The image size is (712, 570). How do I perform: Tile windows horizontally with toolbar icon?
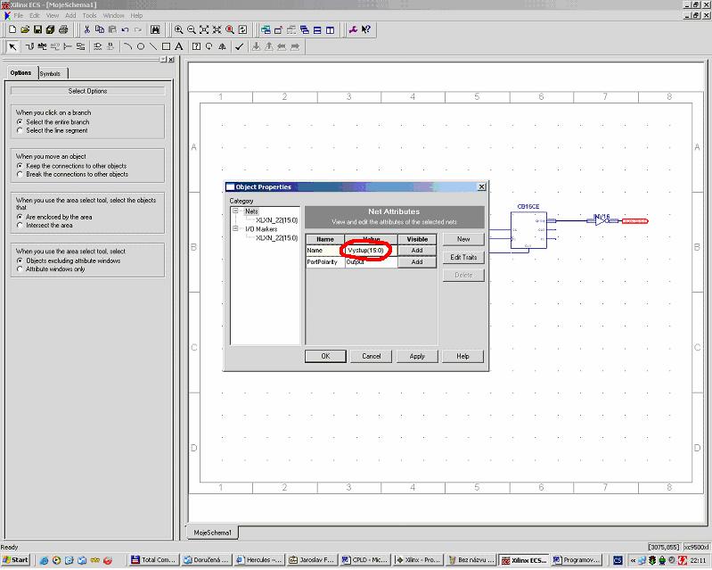tap(317, 30)
